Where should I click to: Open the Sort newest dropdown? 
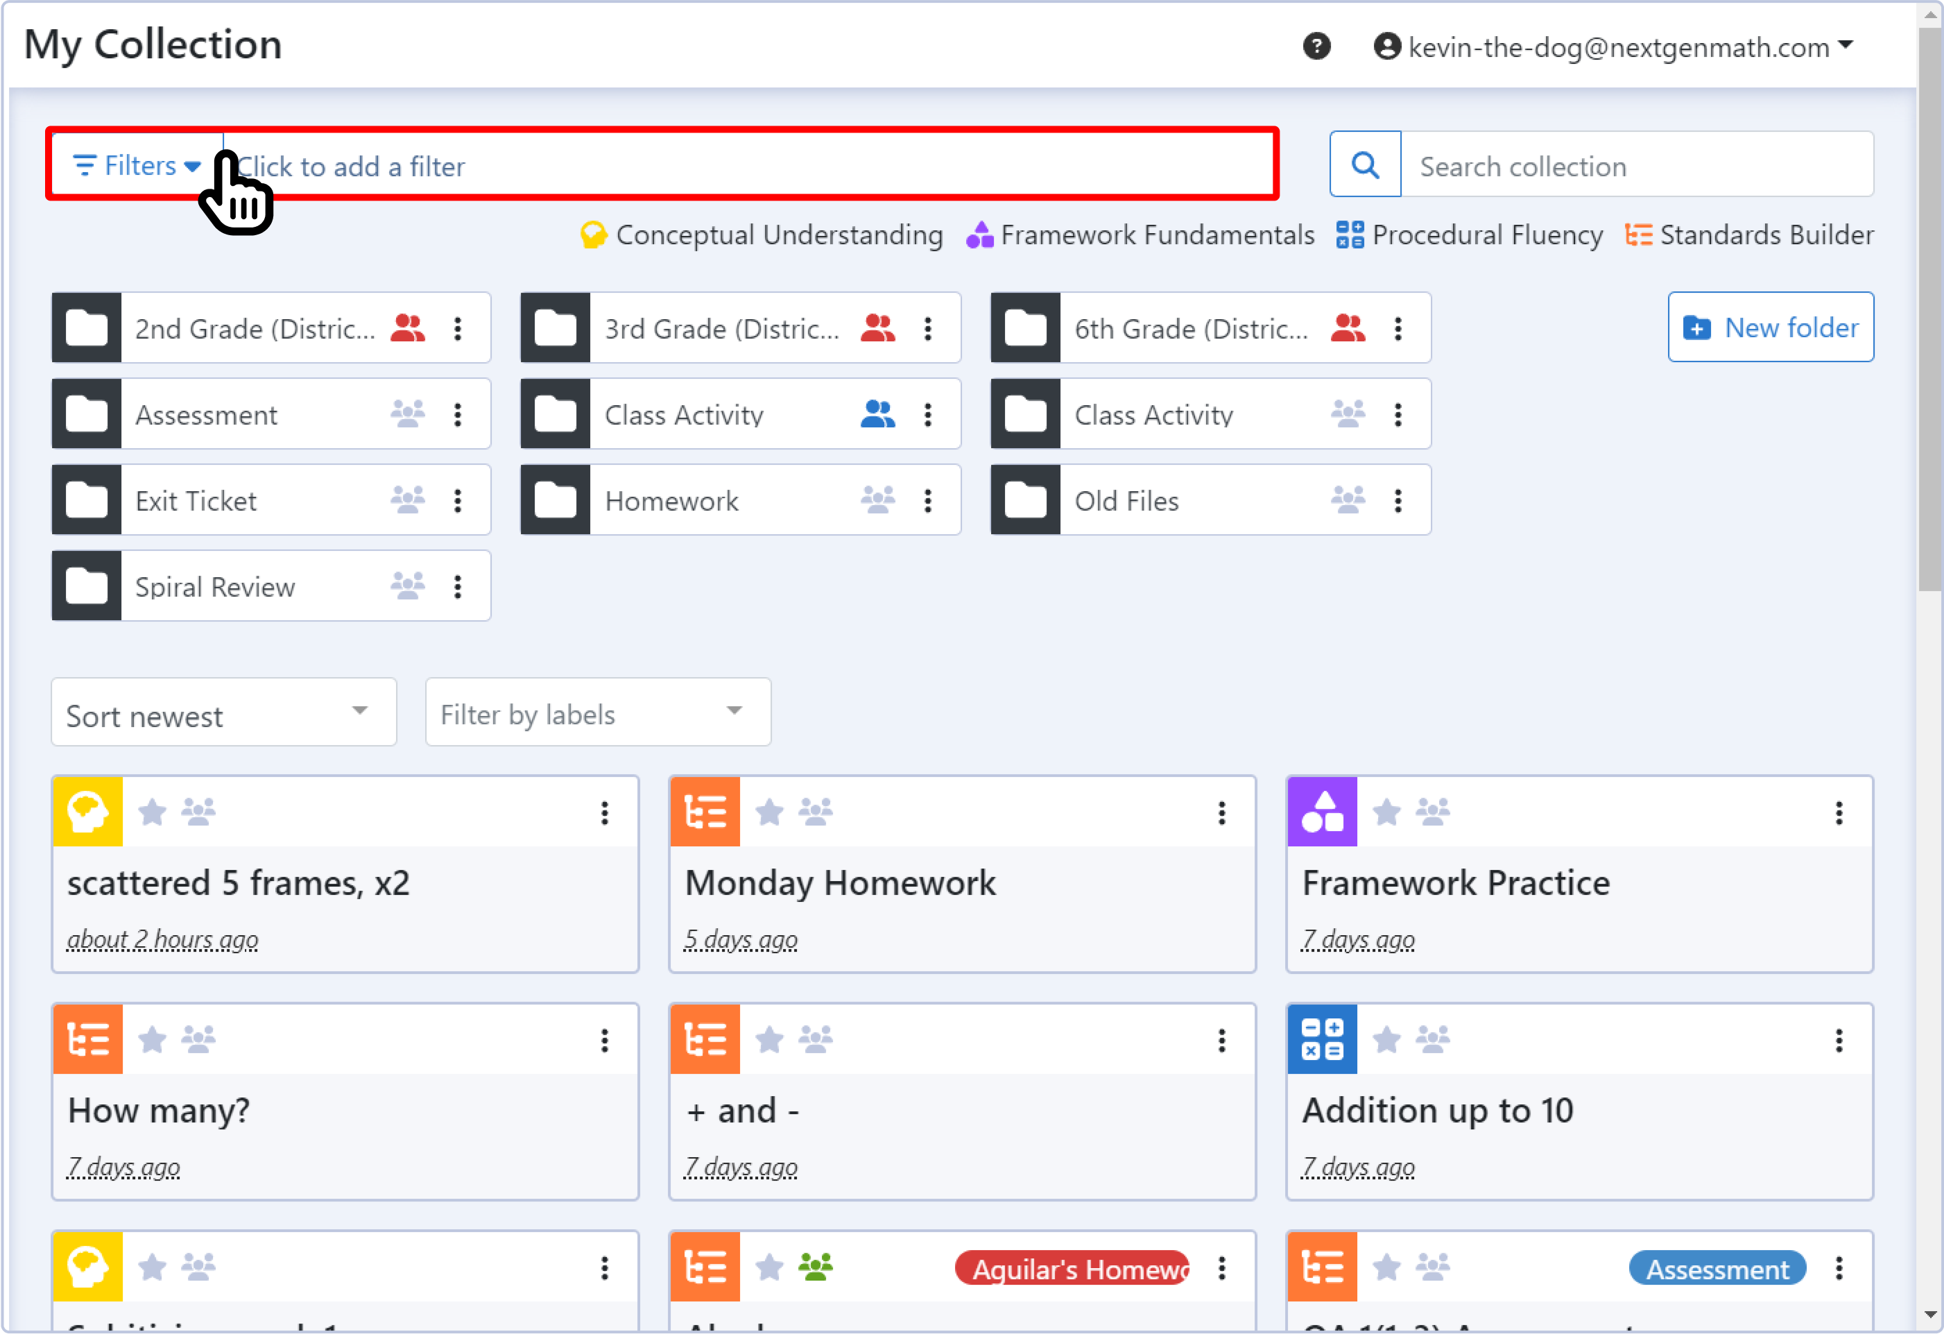(x=223, y=712)
